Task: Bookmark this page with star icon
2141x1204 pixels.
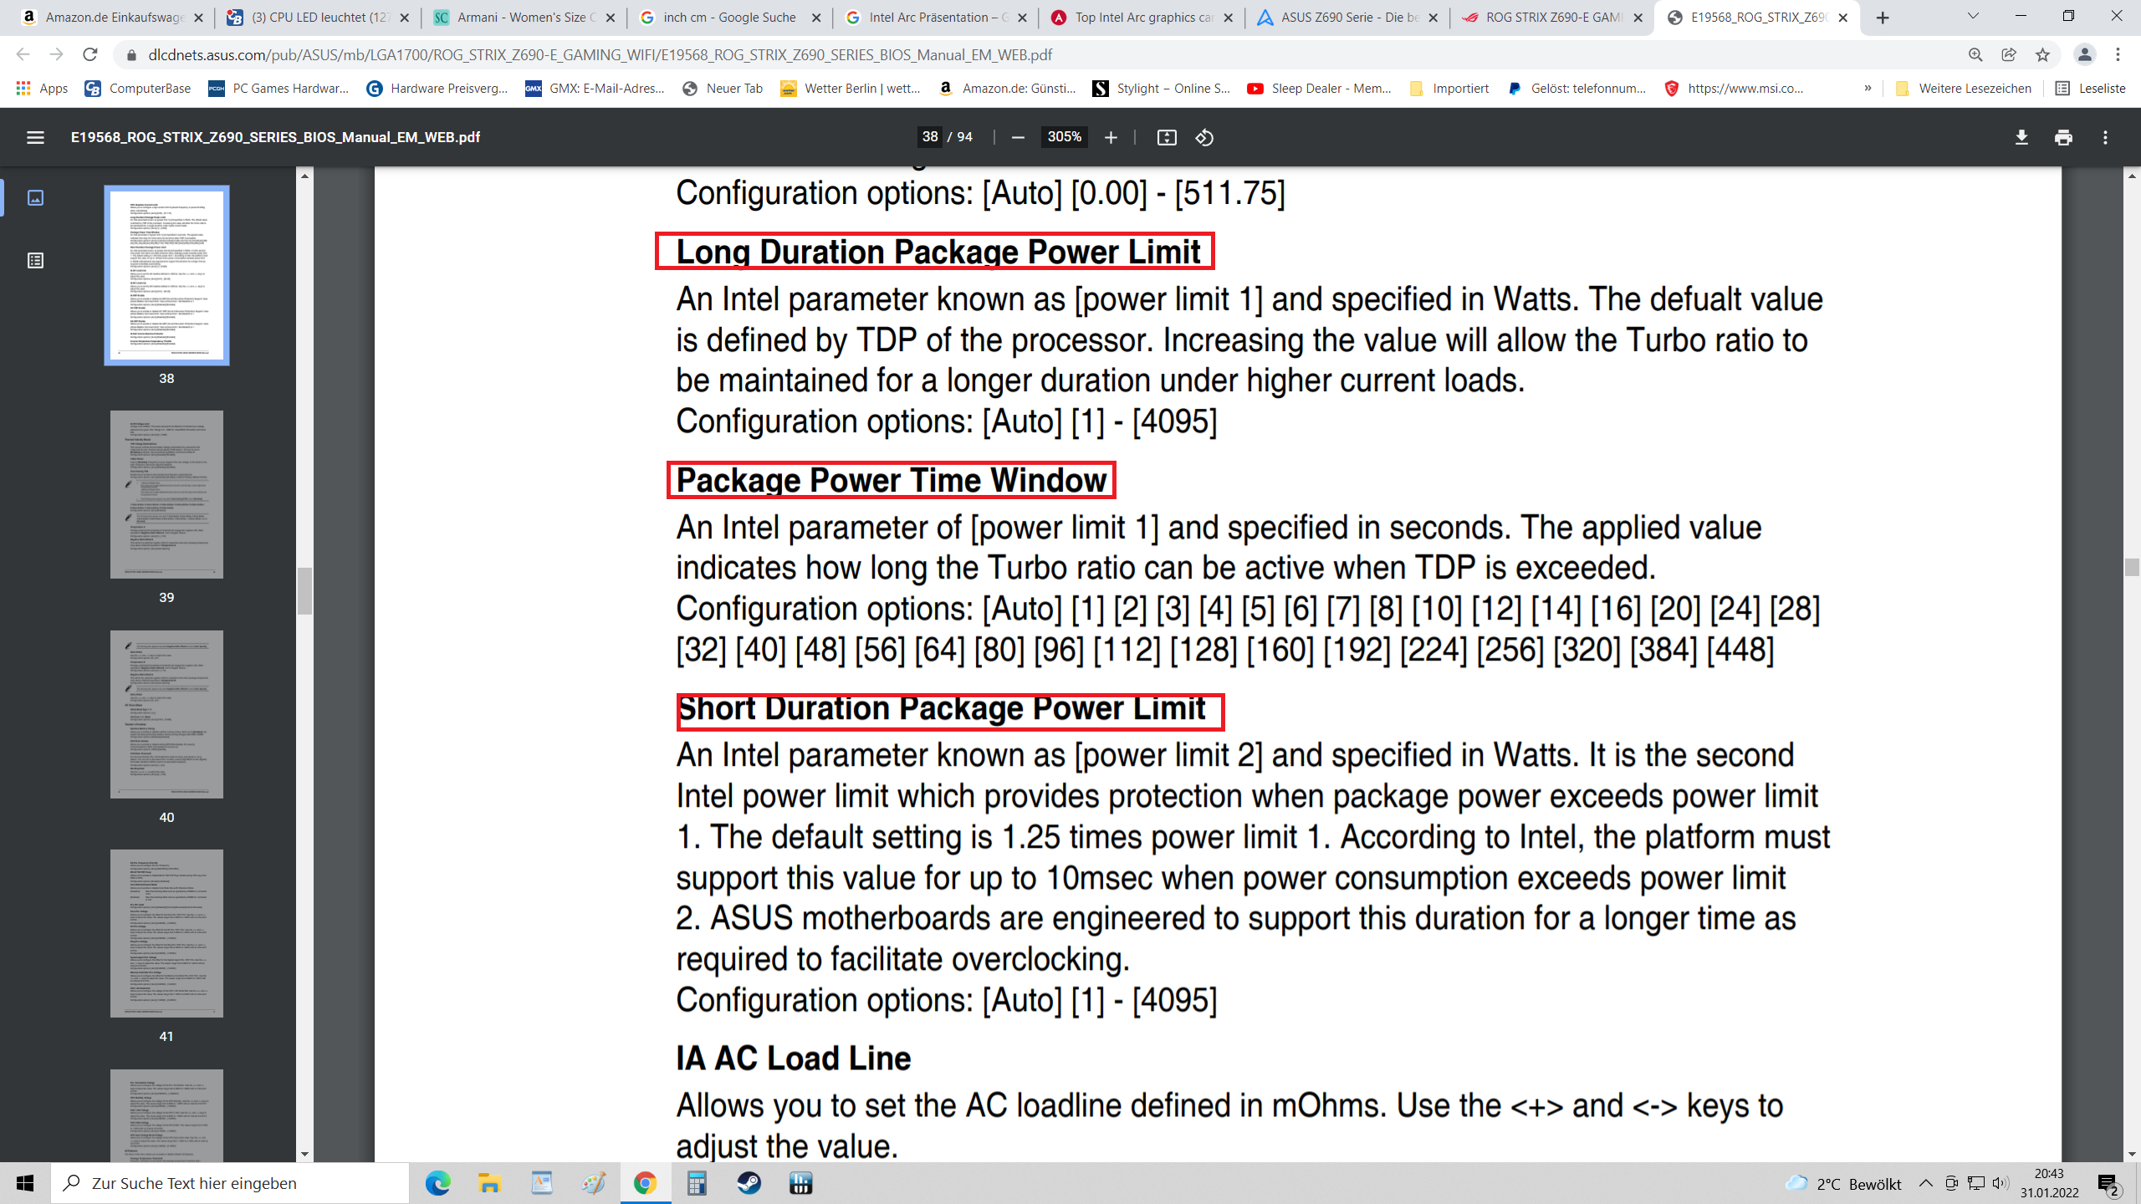Action: tap(2043, 54)
